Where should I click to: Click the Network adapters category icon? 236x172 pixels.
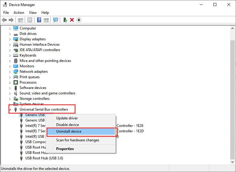coord(16,72)
